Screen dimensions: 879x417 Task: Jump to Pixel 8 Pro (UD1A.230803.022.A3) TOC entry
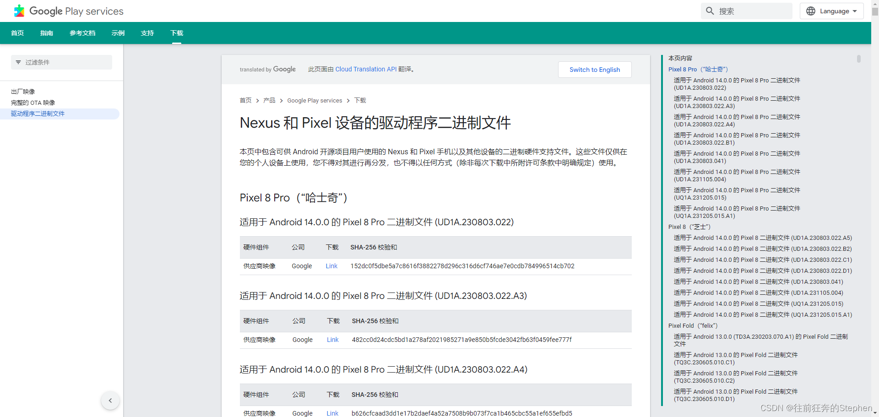click(x=737, y=103)
